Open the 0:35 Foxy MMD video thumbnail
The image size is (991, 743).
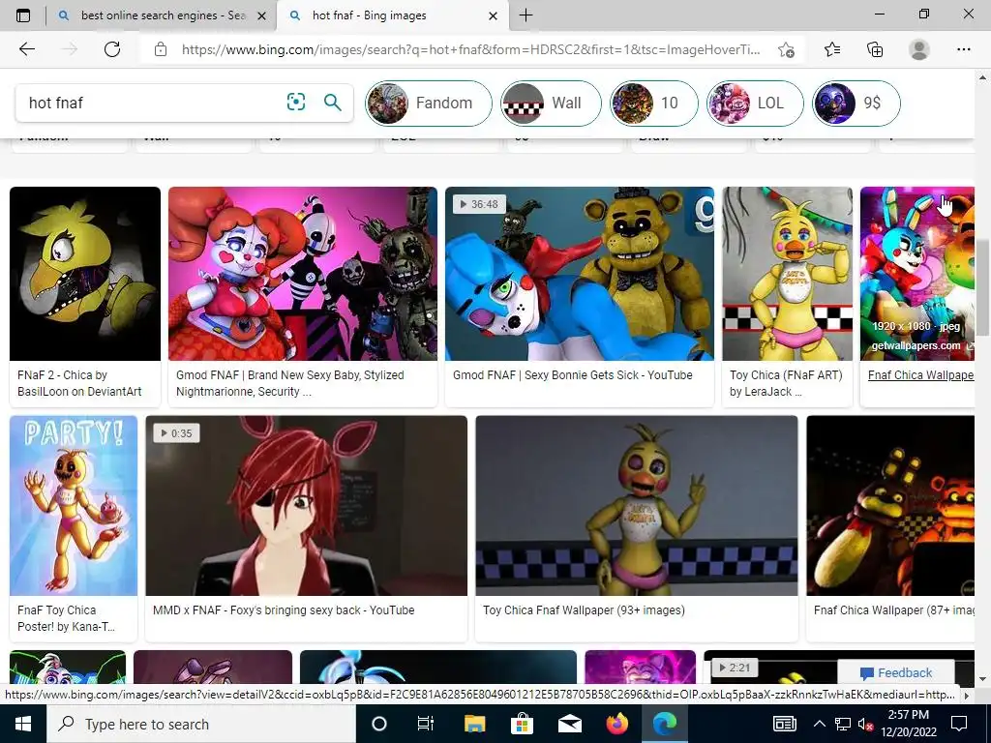click(307, 505)
